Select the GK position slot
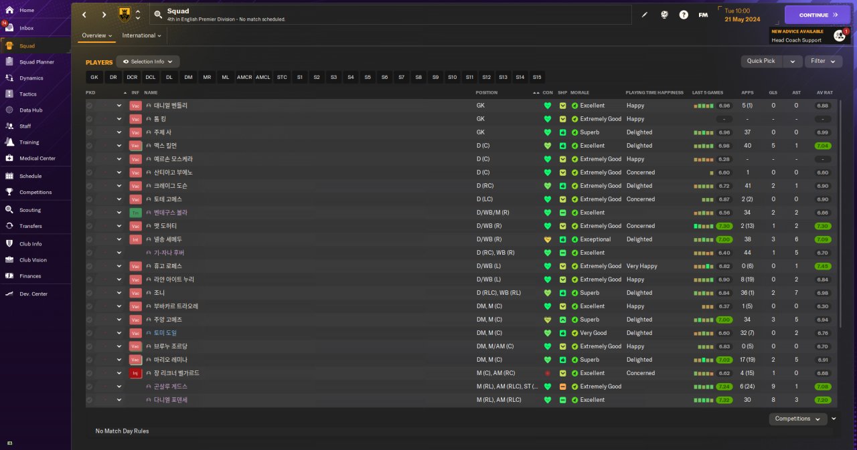Viewport: 857px width, 450px height. pos(94,77)
